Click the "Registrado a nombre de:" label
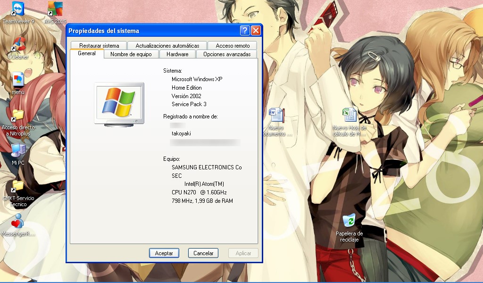This screenshot has height=283, width=483. tap(191, 117)
